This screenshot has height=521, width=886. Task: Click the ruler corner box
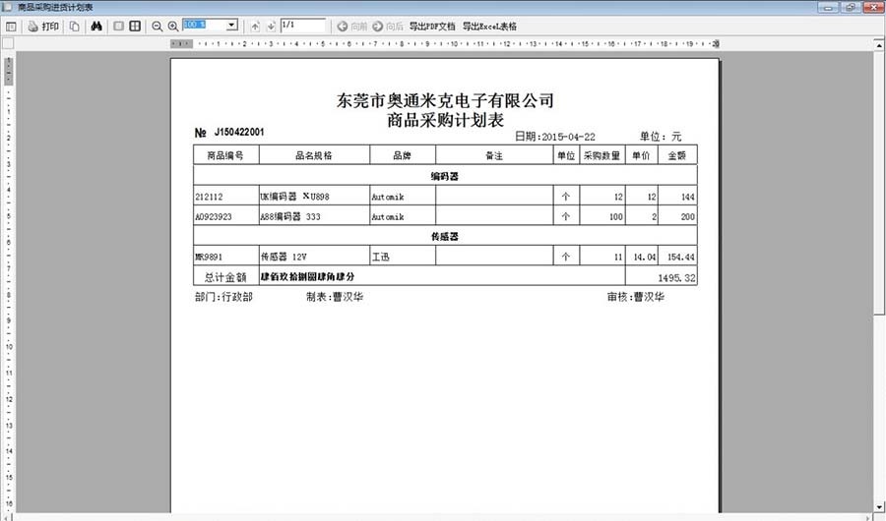8,43
